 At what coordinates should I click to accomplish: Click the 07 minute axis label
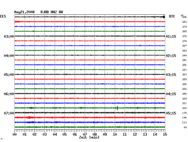(85, 134)
